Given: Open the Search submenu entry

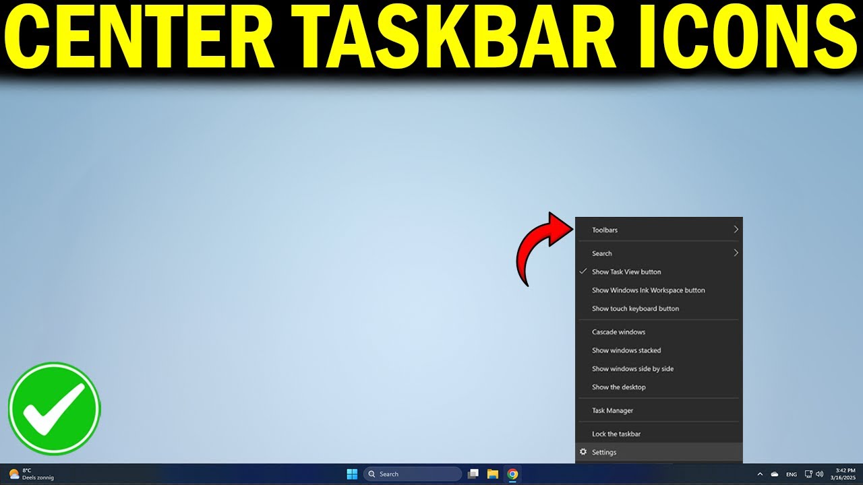Looking at the screenshot, I should point(659,253).
